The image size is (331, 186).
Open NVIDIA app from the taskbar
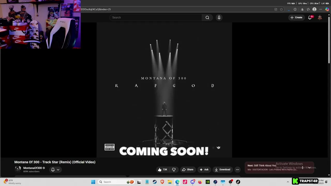(208, 182)
